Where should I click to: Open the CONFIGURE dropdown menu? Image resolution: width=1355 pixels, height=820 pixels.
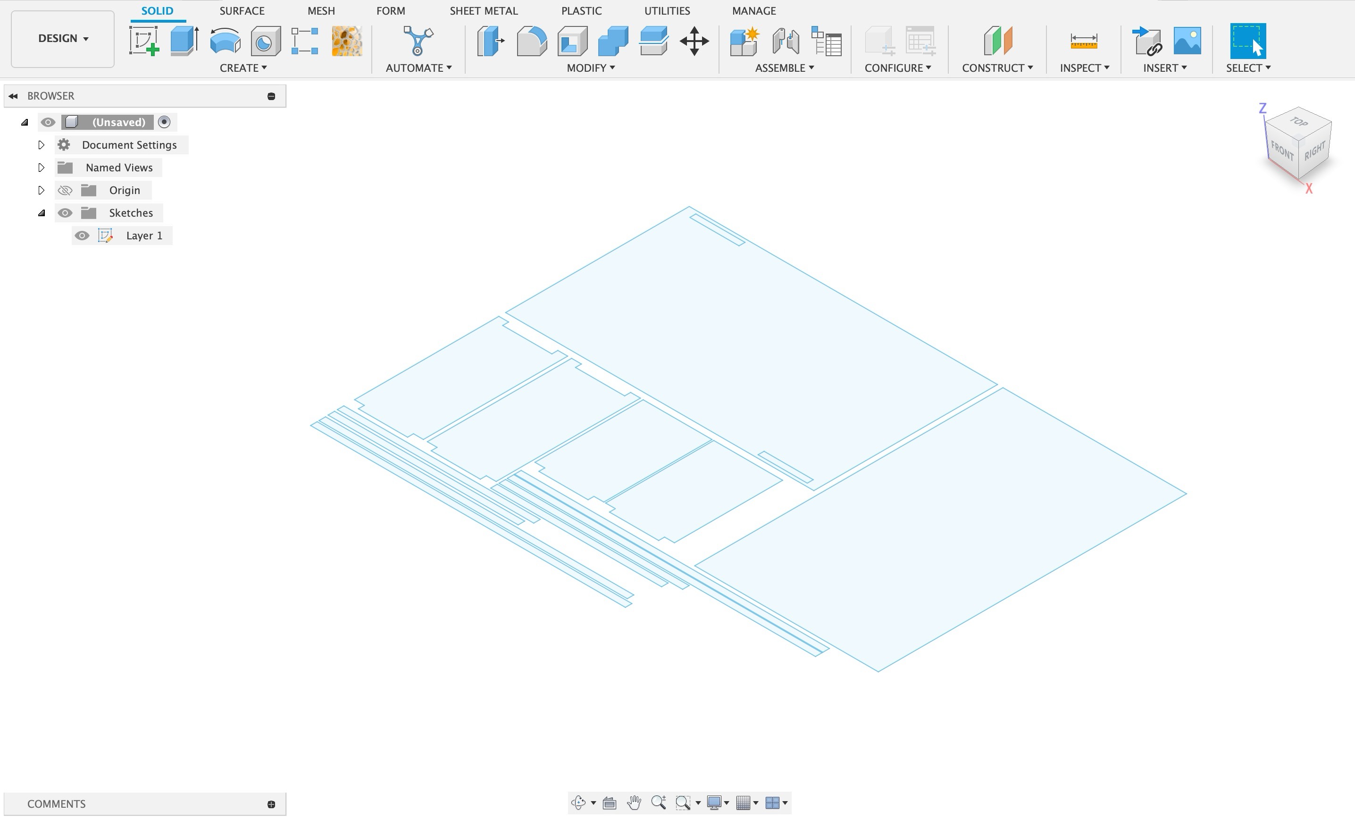point(897,68)
